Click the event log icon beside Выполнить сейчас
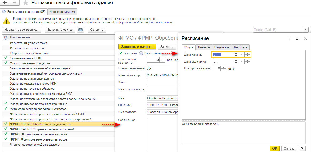The width and height of the screenshot is (311, 152). (x=80, y=30)
